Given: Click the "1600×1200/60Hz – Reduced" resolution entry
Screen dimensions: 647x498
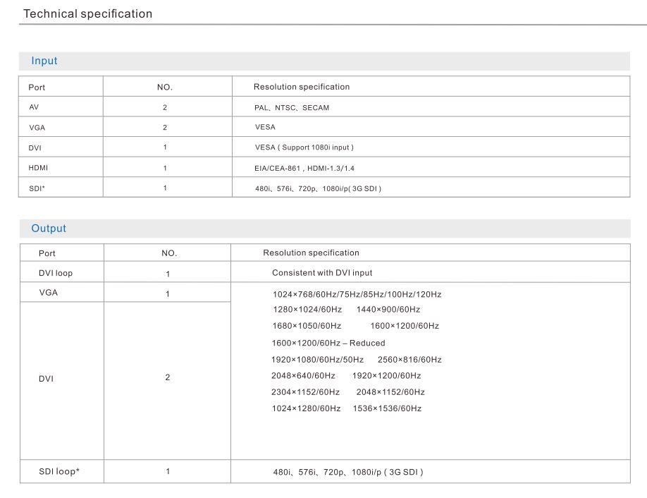Looking at the screenshot, I should (328, 343).
